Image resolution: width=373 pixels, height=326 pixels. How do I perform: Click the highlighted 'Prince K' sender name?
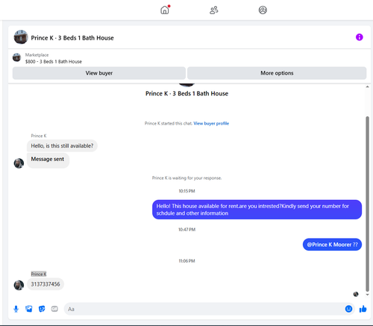[x=39, y=274]
